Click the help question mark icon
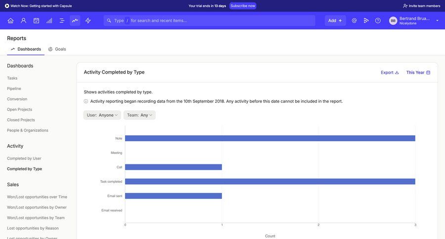 pos(378,21)
